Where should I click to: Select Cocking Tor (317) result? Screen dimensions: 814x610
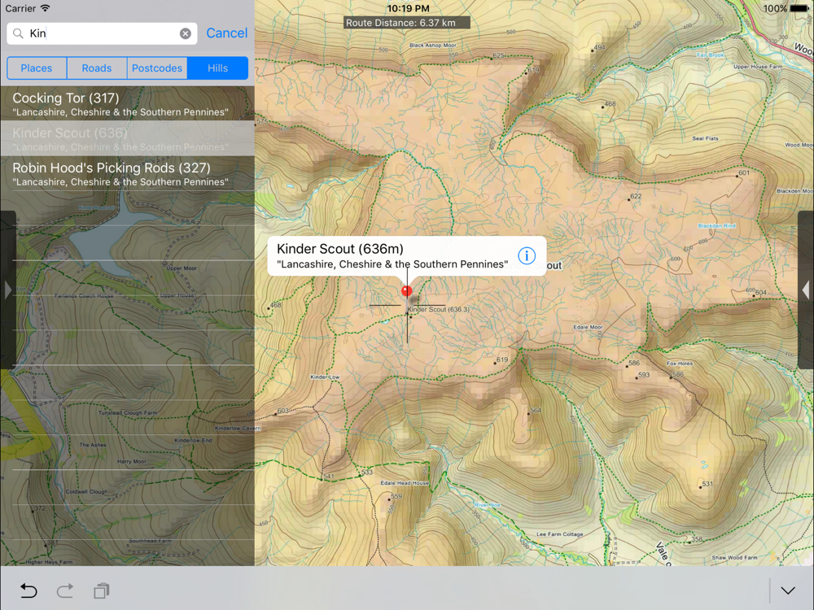point(127,104)
